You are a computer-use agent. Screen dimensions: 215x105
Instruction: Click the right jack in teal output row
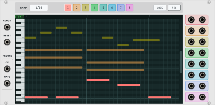coord(202,64)
